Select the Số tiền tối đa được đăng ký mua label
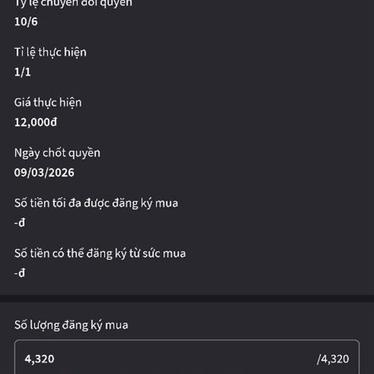Screen dimensions: 374x374 point(96,203)
